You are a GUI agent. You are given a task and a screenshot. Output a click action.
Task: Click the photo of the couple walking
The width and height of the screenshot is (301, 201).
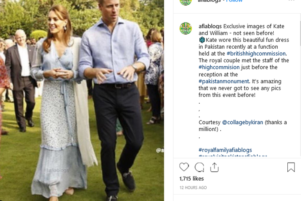(82, 100)
